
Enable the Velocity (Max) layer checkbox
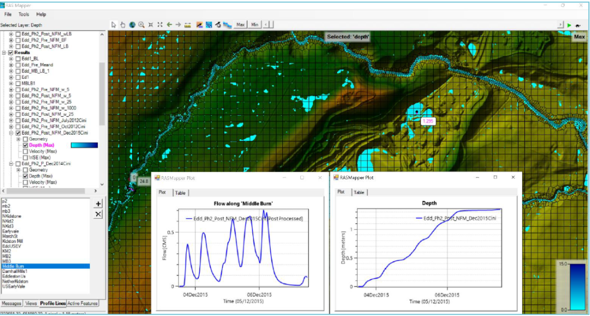25,151
